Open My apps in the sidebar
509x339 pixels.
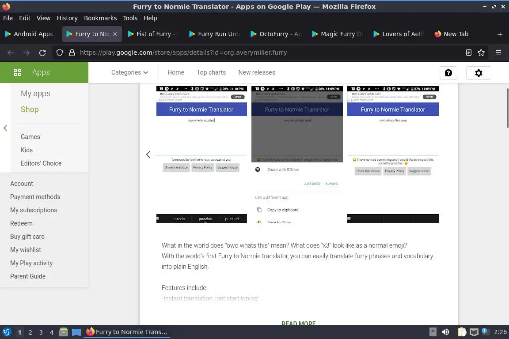pyautogui.click(x=35, y=94)
